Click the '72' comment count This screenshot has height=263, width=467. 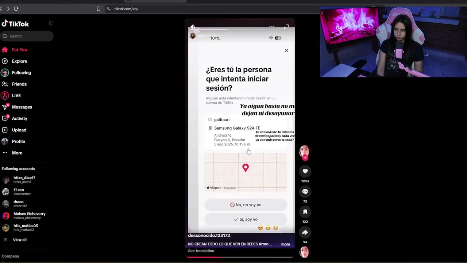305,202
